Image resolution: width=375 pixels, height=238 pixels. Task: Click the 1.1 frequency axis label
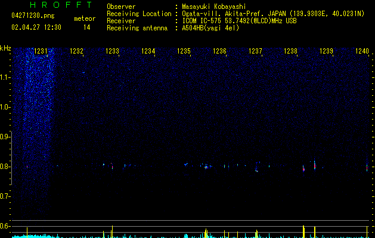pyautogui.click(x=5, y=77)
